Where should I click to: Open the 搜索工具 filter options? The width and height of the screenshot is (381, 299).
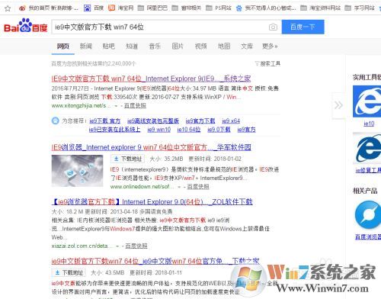pyautogui.click(x=267, y=63)
